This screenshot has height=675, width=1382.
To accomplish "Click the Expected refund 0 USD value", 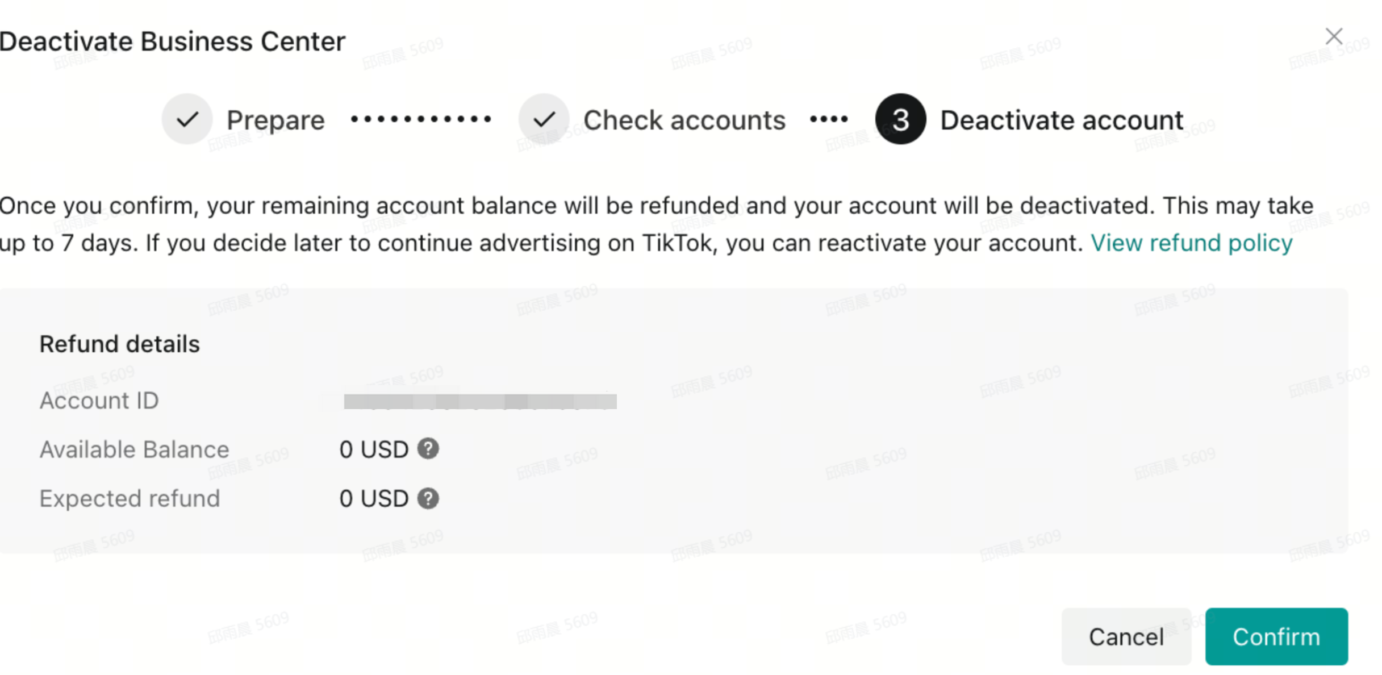I will pyautogui.click(x=374, y=499).
